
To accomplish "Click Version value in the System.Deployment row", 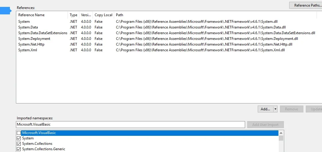I will pyautogui.click(x=86, y=38).
